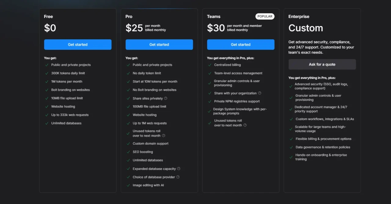Image resolution: width=391 pixels, height=204 pixels.
Task: Click 'Flexible billing & procurement options'
Action: coord(323,139)
